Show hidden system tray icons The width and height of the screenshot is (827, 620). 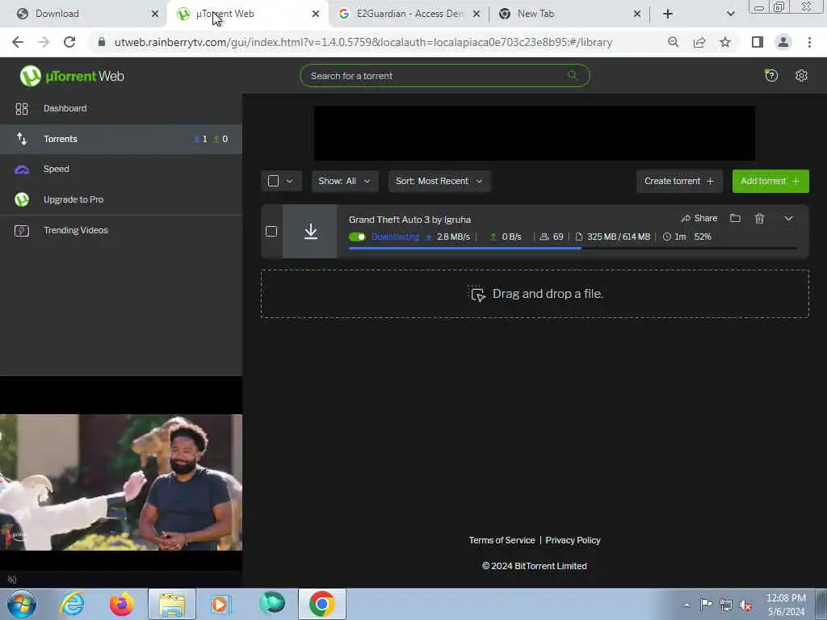click(686, 605)
